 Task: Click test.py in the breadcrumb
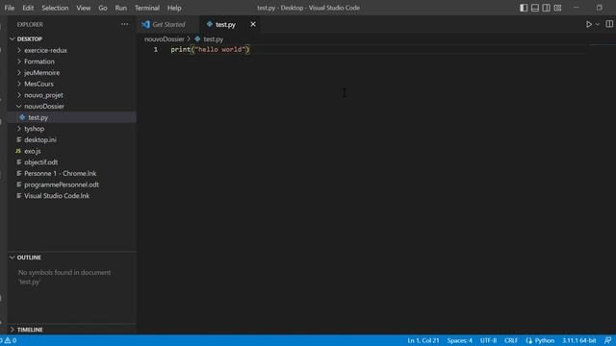tap(214, 38)
